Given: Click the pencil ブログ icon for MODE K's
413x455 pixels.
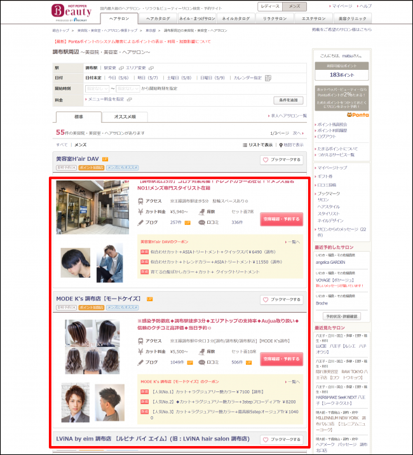Looking at the screenshot, I should pyautogui.click(x=140, y=362).
